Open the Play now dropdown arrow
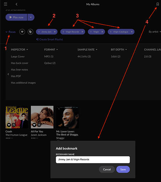 pyautogui.click(x=31, y=17)
